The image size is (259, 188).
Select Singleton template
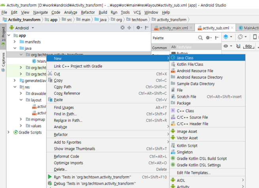tap(207, 152)
